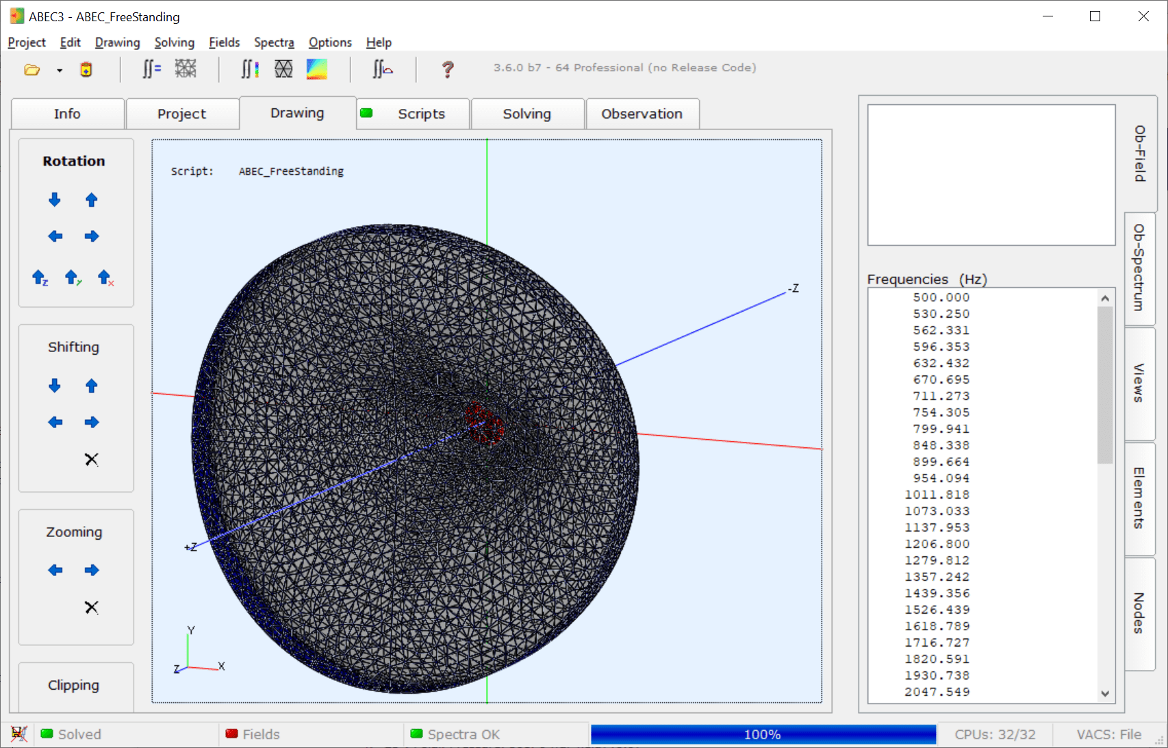This screenshot has height=748, width=1168.
Task: Select the Views vertical tab
Action: [x=1139, y=383]
